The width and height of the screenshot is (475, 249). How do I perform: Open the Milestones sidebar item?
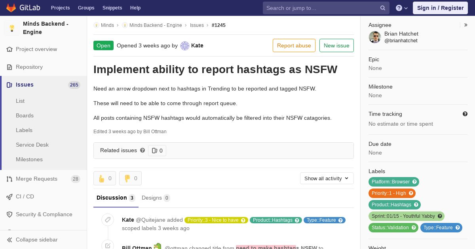(29, 159)
